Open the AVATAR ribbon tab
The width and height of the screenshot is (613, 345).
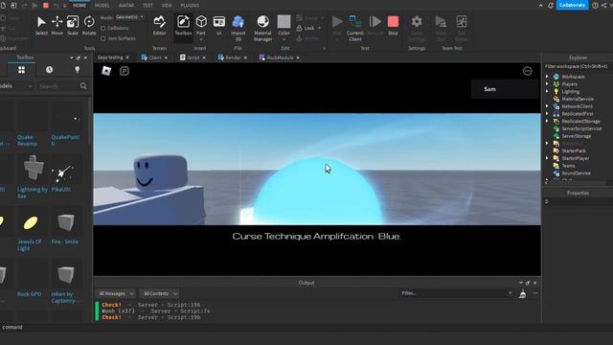click(126, 6)
